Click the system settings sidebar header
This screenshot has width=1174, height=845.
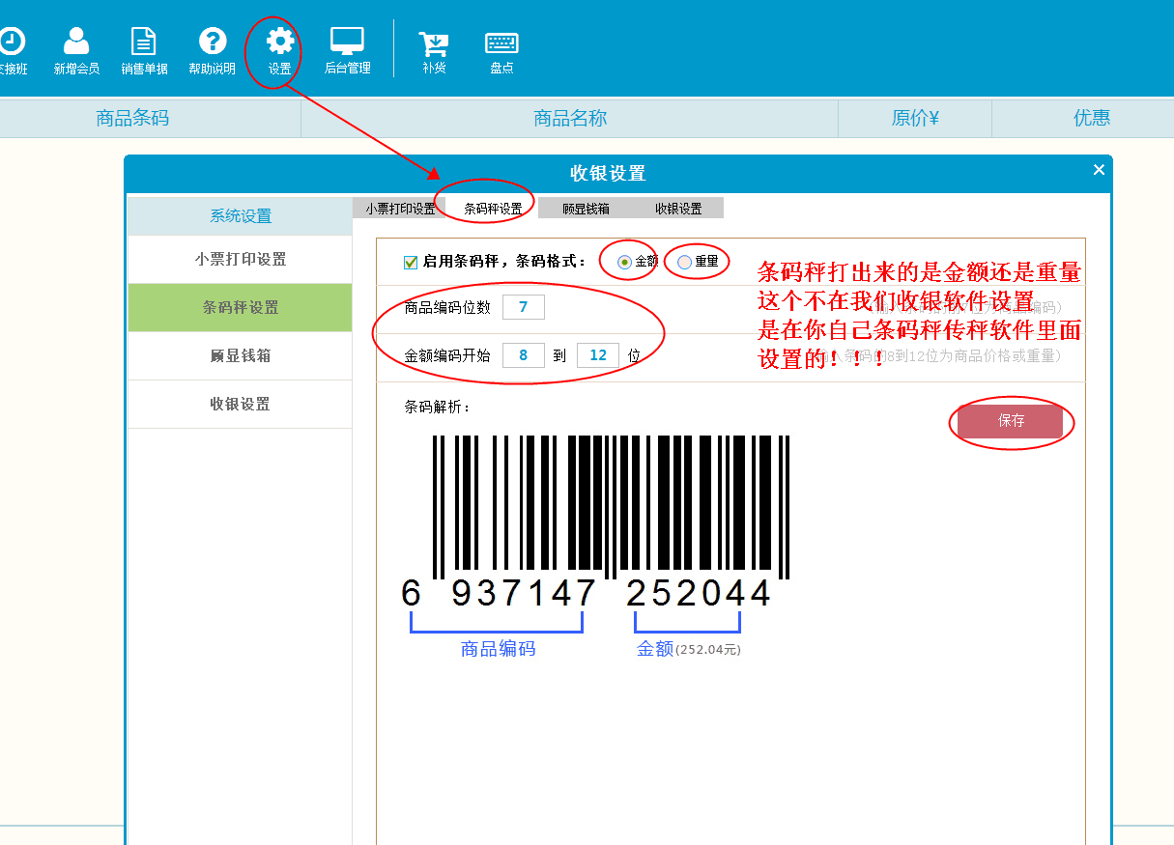coord(241,216)
